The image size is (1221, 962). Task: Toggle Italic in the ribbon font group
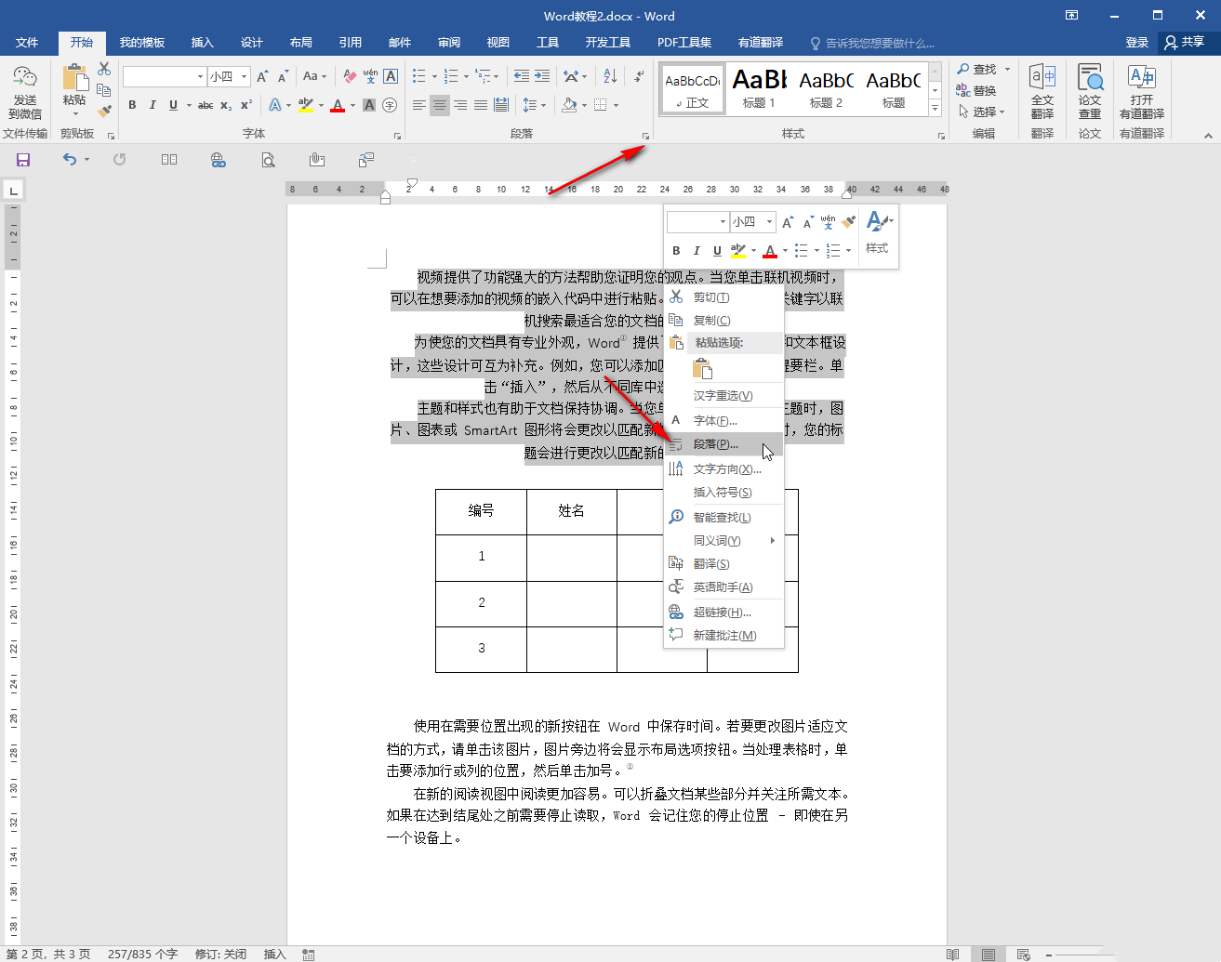[153, 105]
